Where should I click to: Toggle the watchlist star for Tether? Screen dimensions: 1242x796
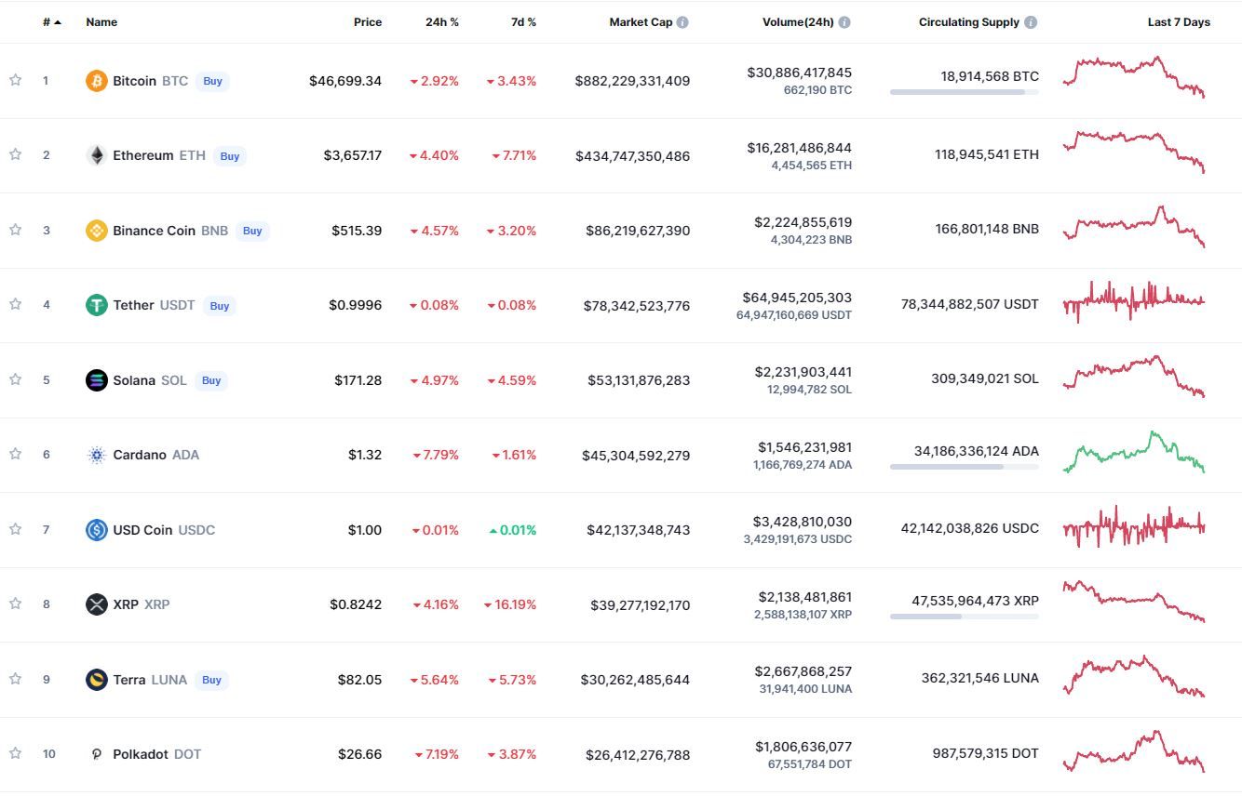(16, 305)
